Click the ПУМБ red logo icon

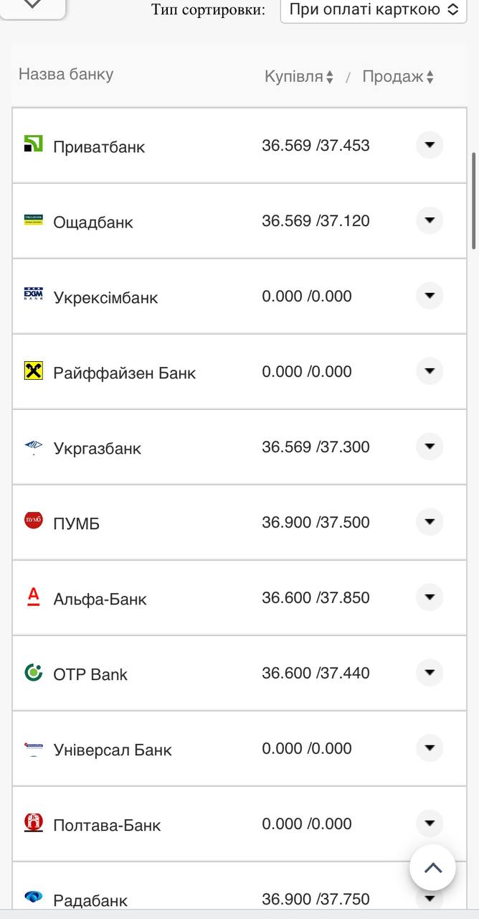(x=34, y=521)
